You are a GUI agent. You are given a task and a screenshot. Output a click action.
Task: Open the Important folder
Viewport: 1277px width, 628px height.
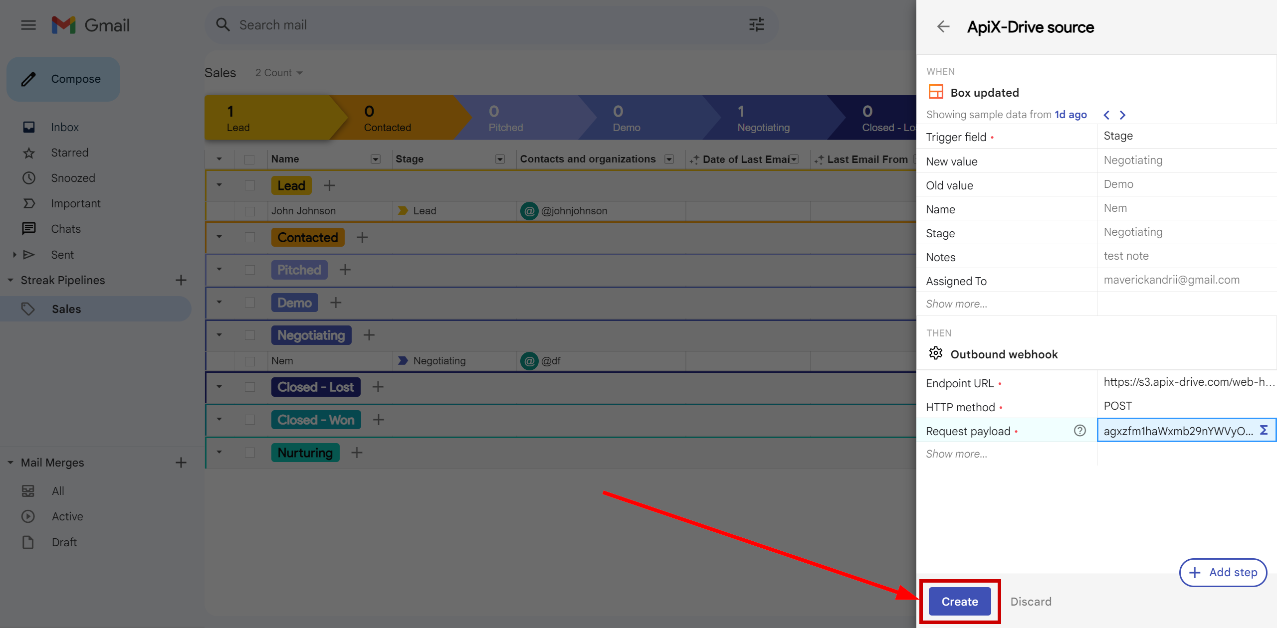coord(76,203)
